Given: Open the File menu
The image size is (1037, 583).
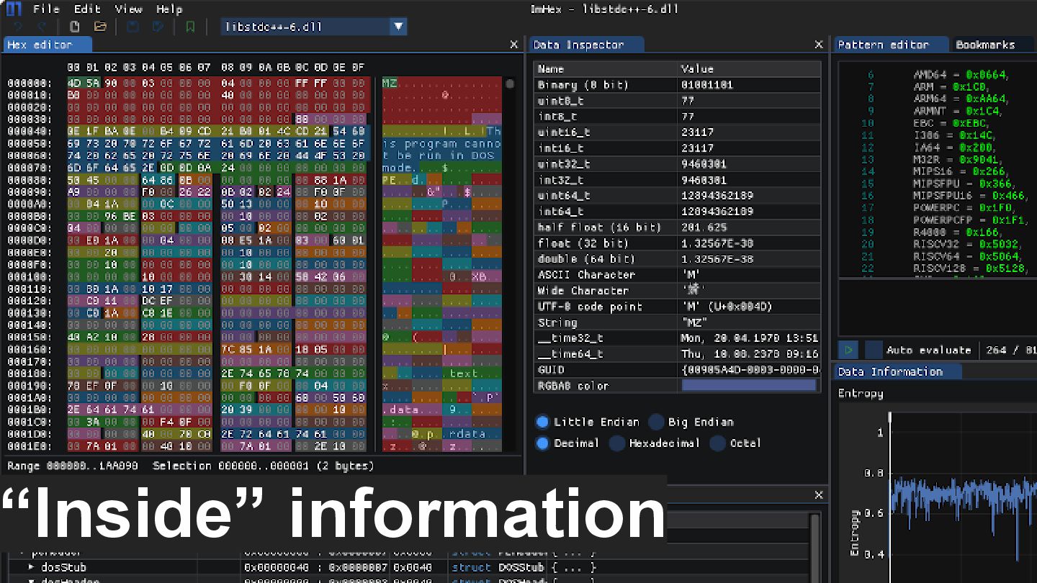Looking at the screenshot, I should click(x=46, y=9).
